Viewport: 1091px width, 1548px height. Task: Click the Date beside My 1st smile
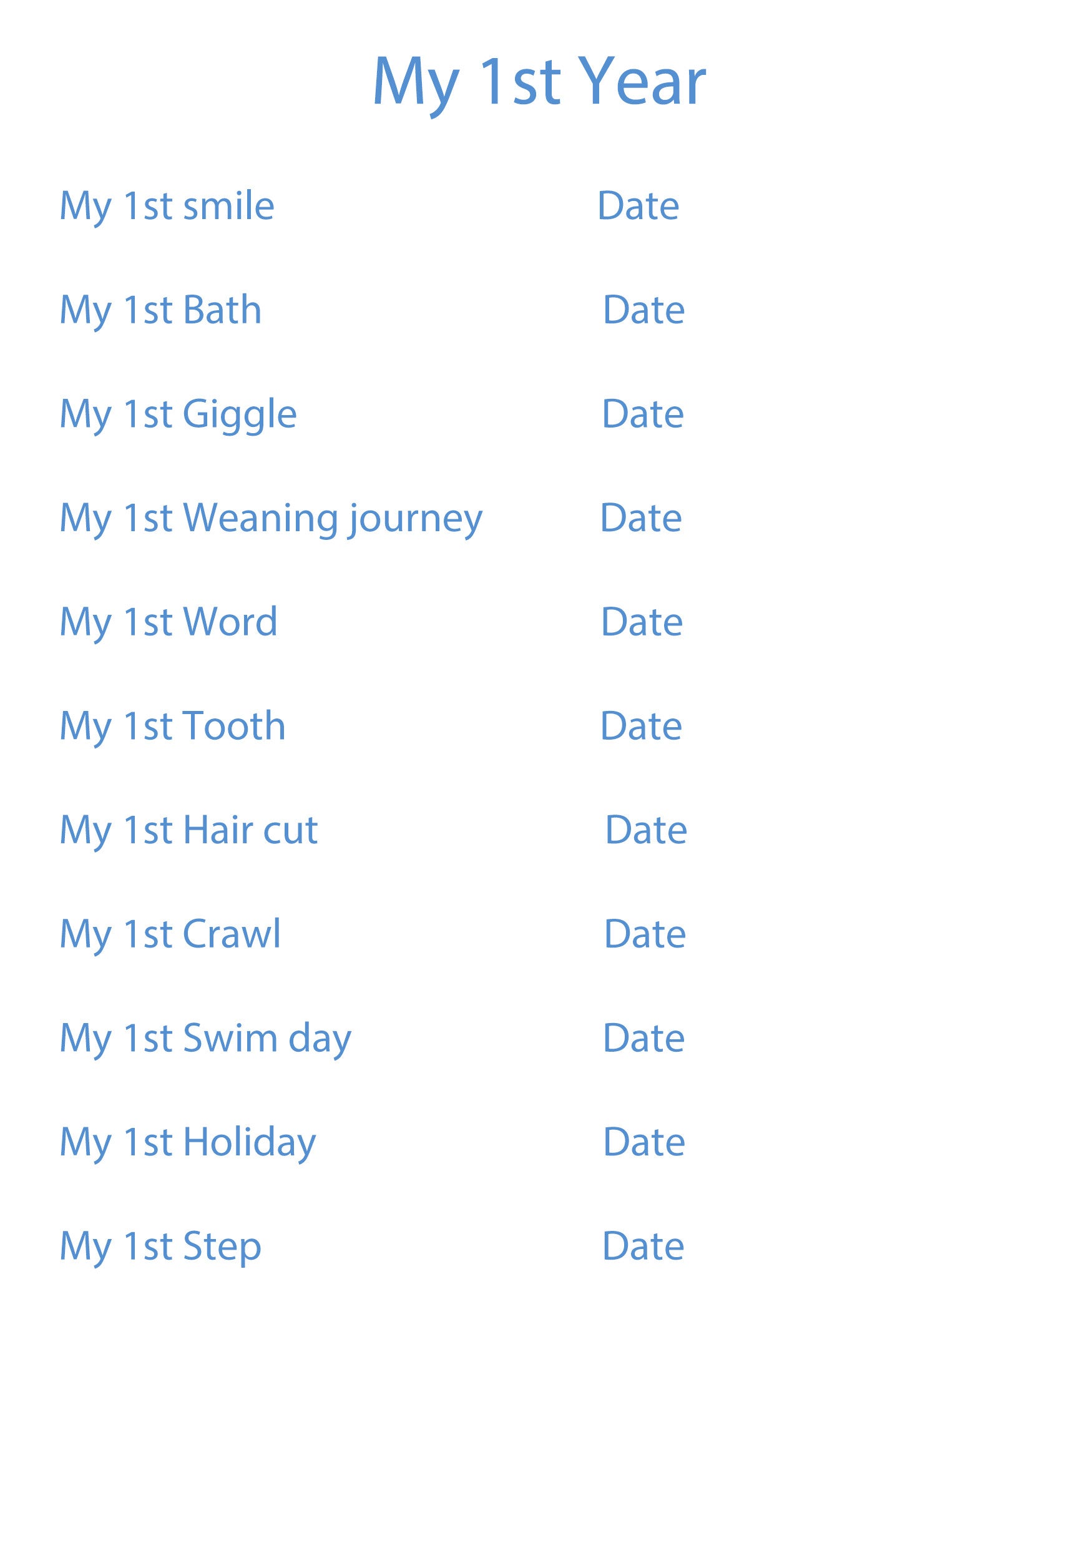(x=638, y=207)
